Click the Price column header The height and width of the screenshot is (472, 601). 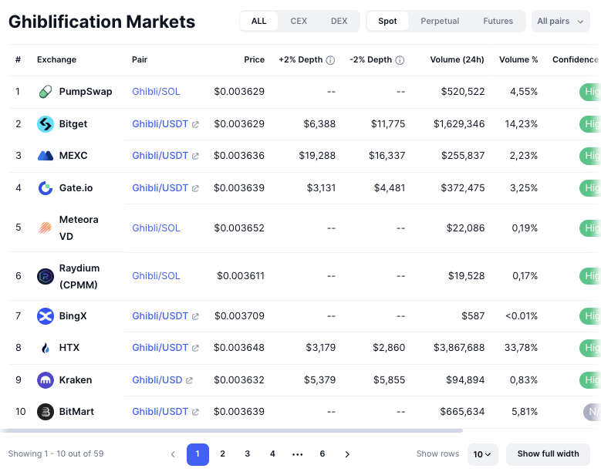pyautogui.click(x=254, y=59)
